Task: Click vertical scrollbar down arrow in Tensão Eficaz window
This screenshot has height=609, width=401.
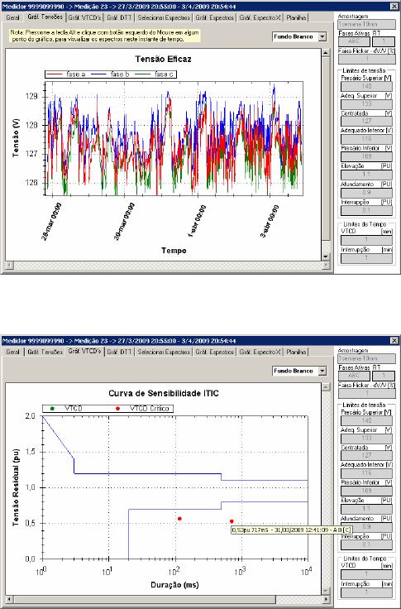Action: tap(326, 257)
